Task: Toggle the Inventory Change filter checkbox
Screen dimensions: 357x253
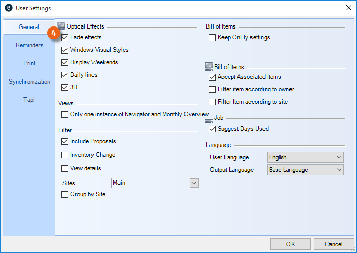Action: 65,155
